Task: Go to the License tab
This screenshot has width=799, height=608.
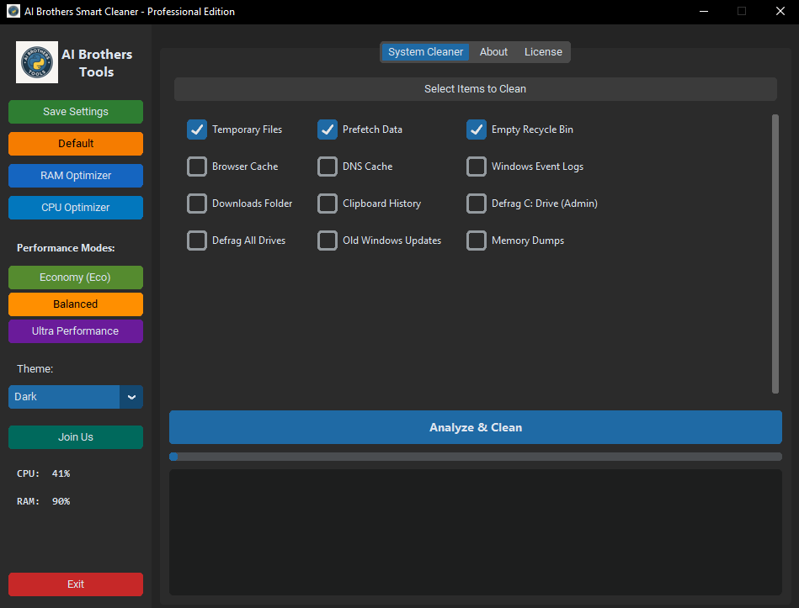Action: 543,52
